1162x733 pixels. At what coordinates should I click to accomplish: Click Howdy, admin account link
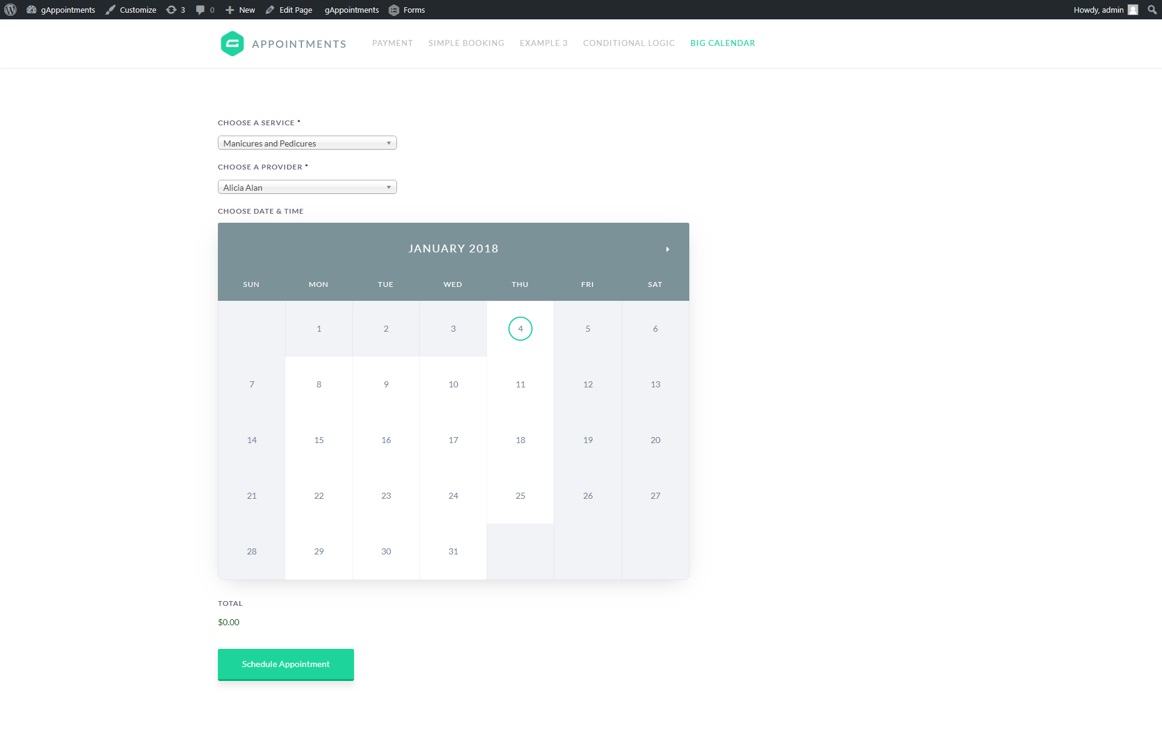(x=1098, y=10)
